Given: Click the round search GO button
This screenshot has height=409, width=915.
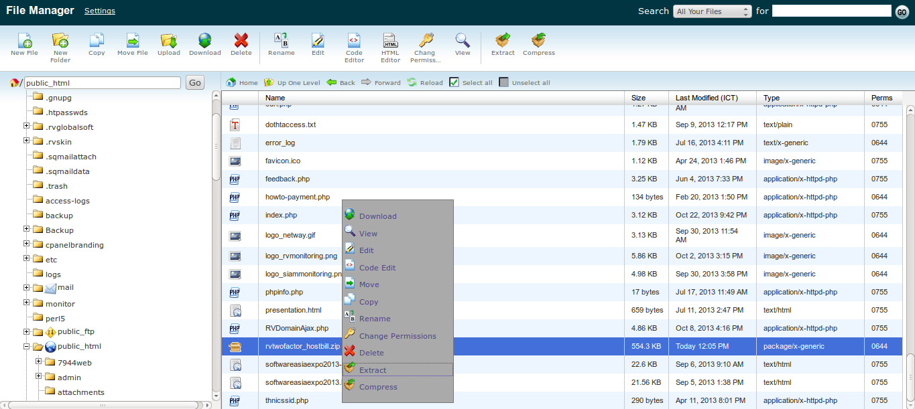Looking at the screenshot, I should tap(902, 11).
